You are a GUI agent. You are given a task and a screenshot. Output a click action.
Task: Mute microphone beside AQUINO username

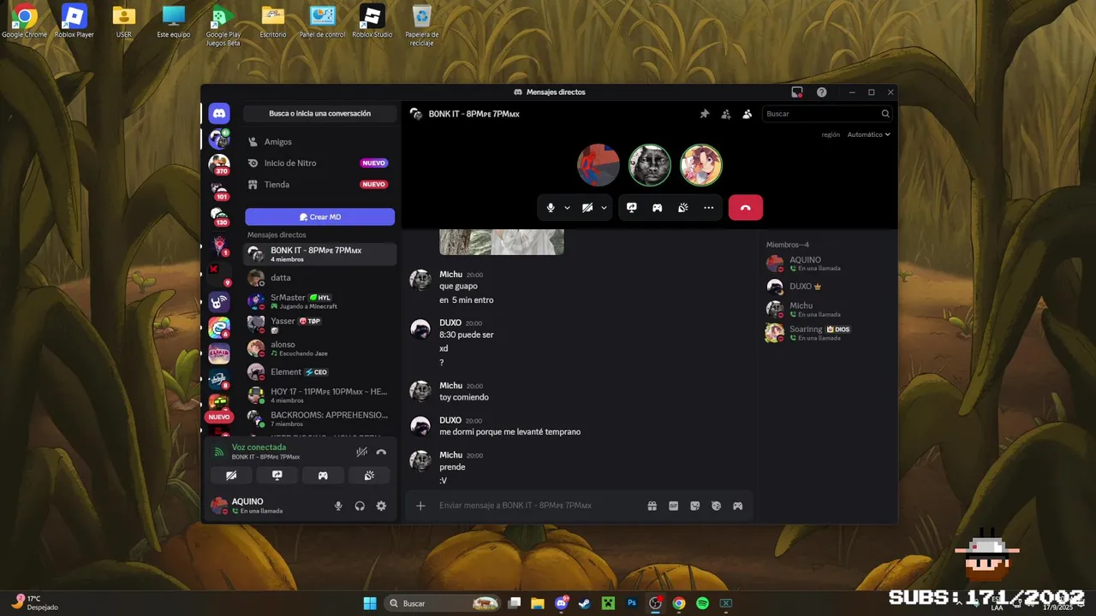coord(338,506)
